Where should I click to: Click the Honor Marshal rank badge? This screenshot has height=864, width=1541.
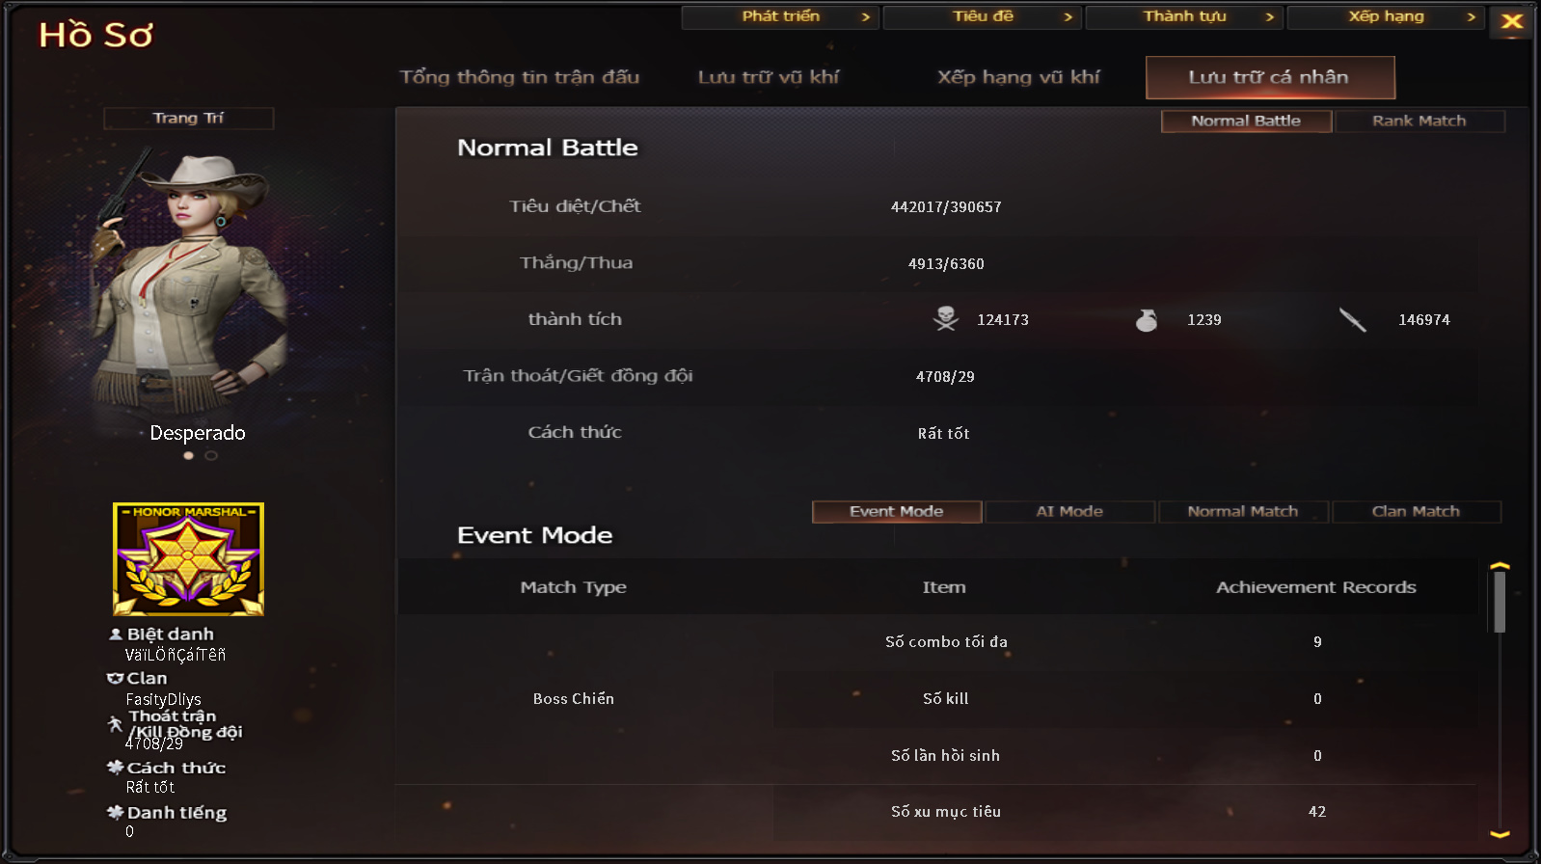(x=188, y=558)
